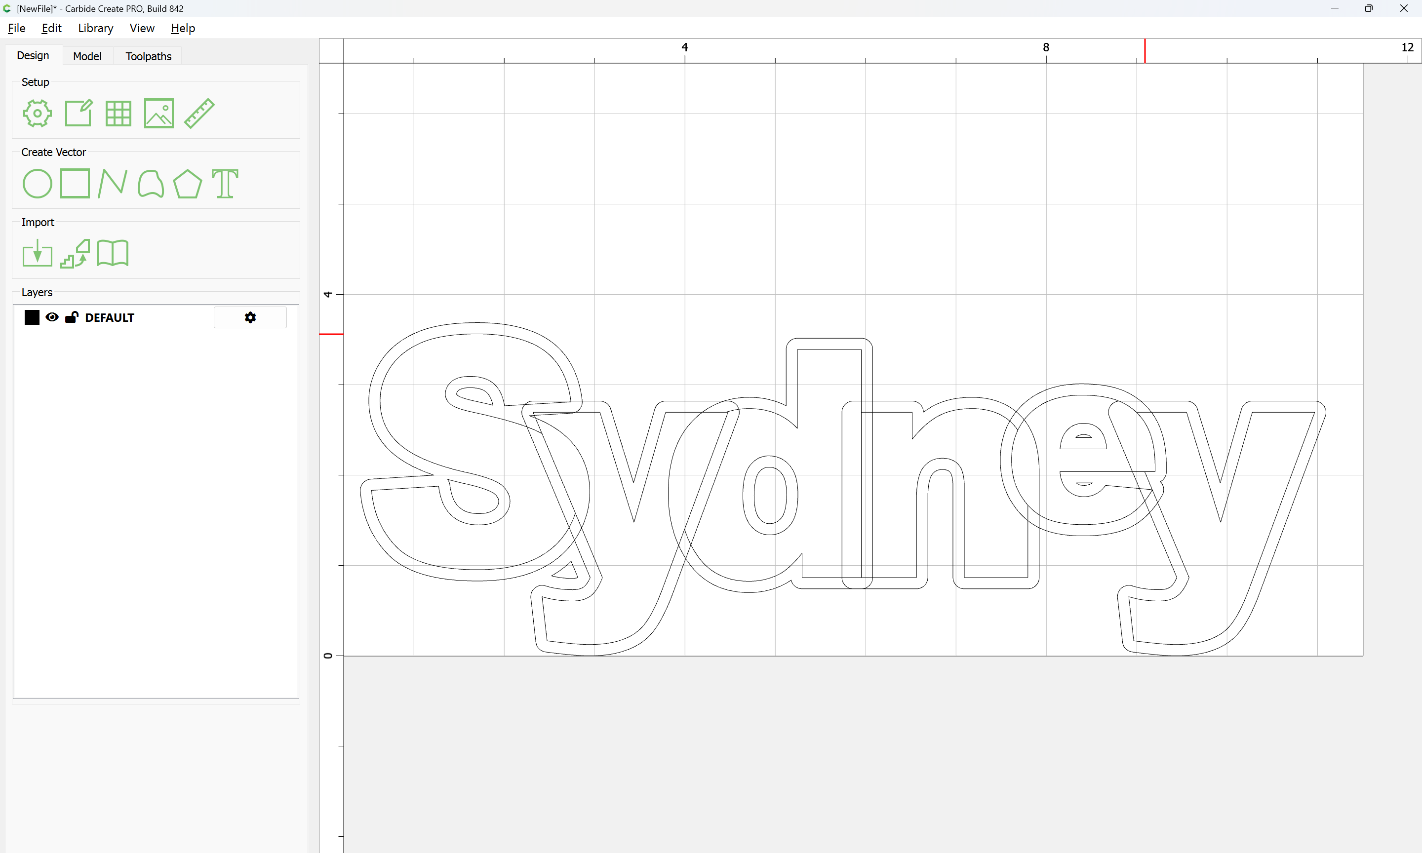The image size is (1422, 853).
Task: Click the edit document setup icon
Action: [78, 113]
